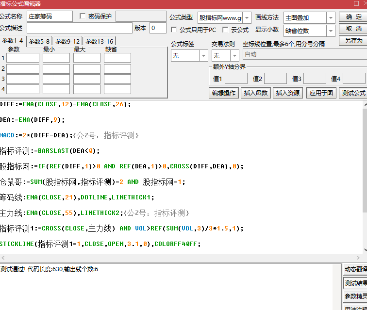
Task: Open the 动态翻译 side tab
Action: (355, 269)
